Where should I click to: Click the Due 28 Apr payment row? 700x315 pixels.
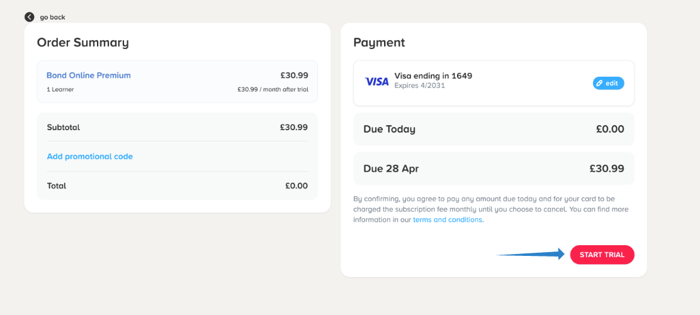coord(494,169)
